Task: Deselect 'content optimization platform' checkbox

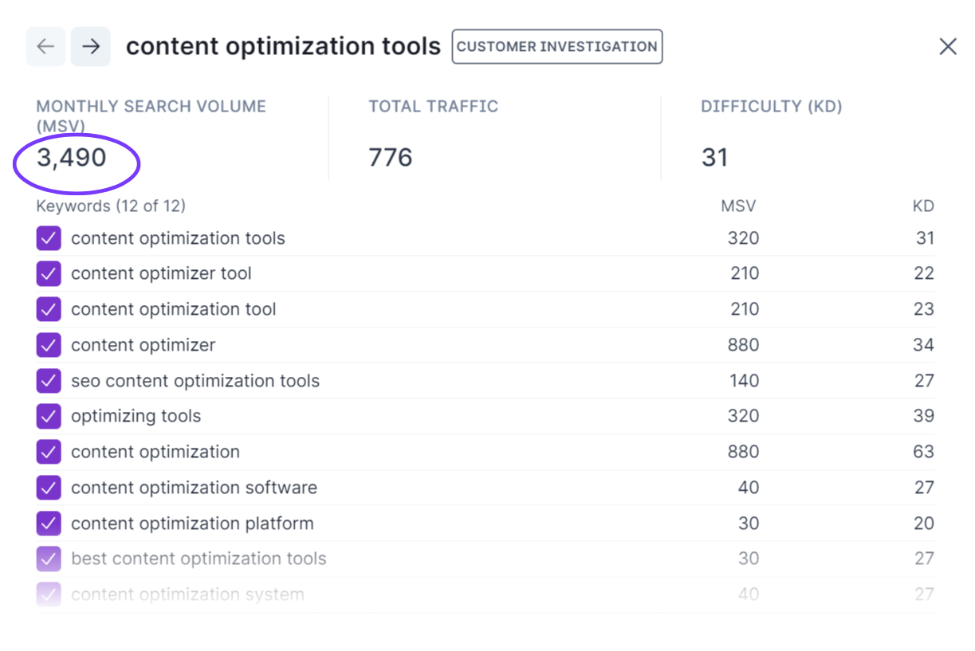Action: [x=49, y=524]
